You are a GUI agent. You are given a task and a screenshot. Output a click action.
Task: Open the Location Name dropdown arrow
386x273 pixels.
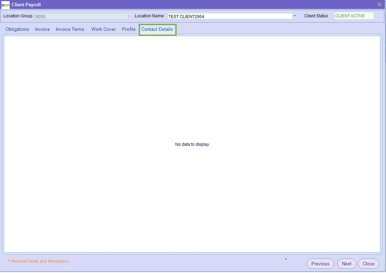[295, 16]
